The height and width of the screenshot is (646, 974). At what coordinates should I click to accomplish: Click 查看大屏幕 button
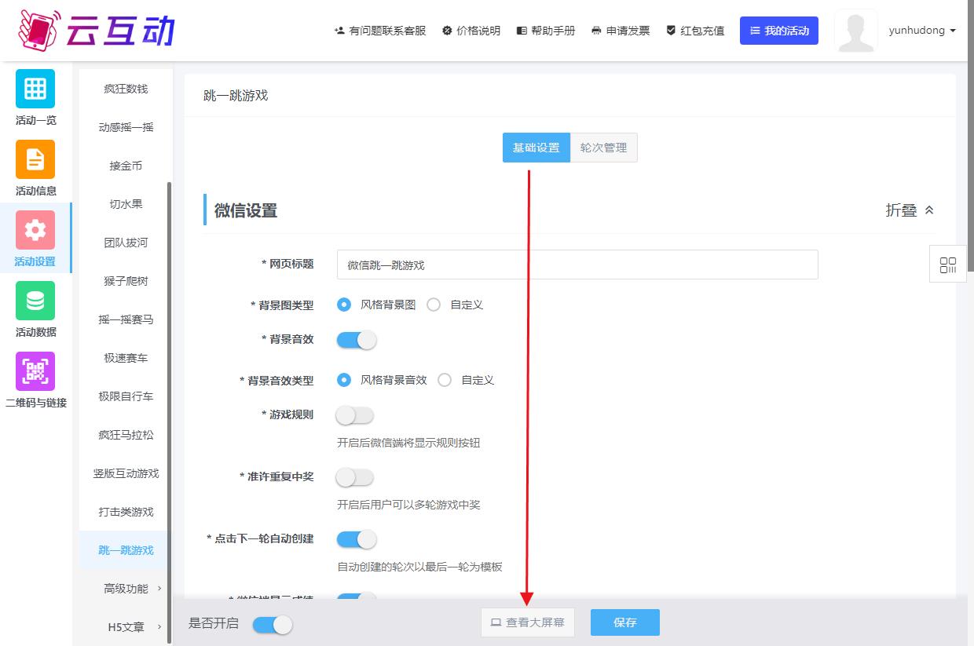pos(528,622)
